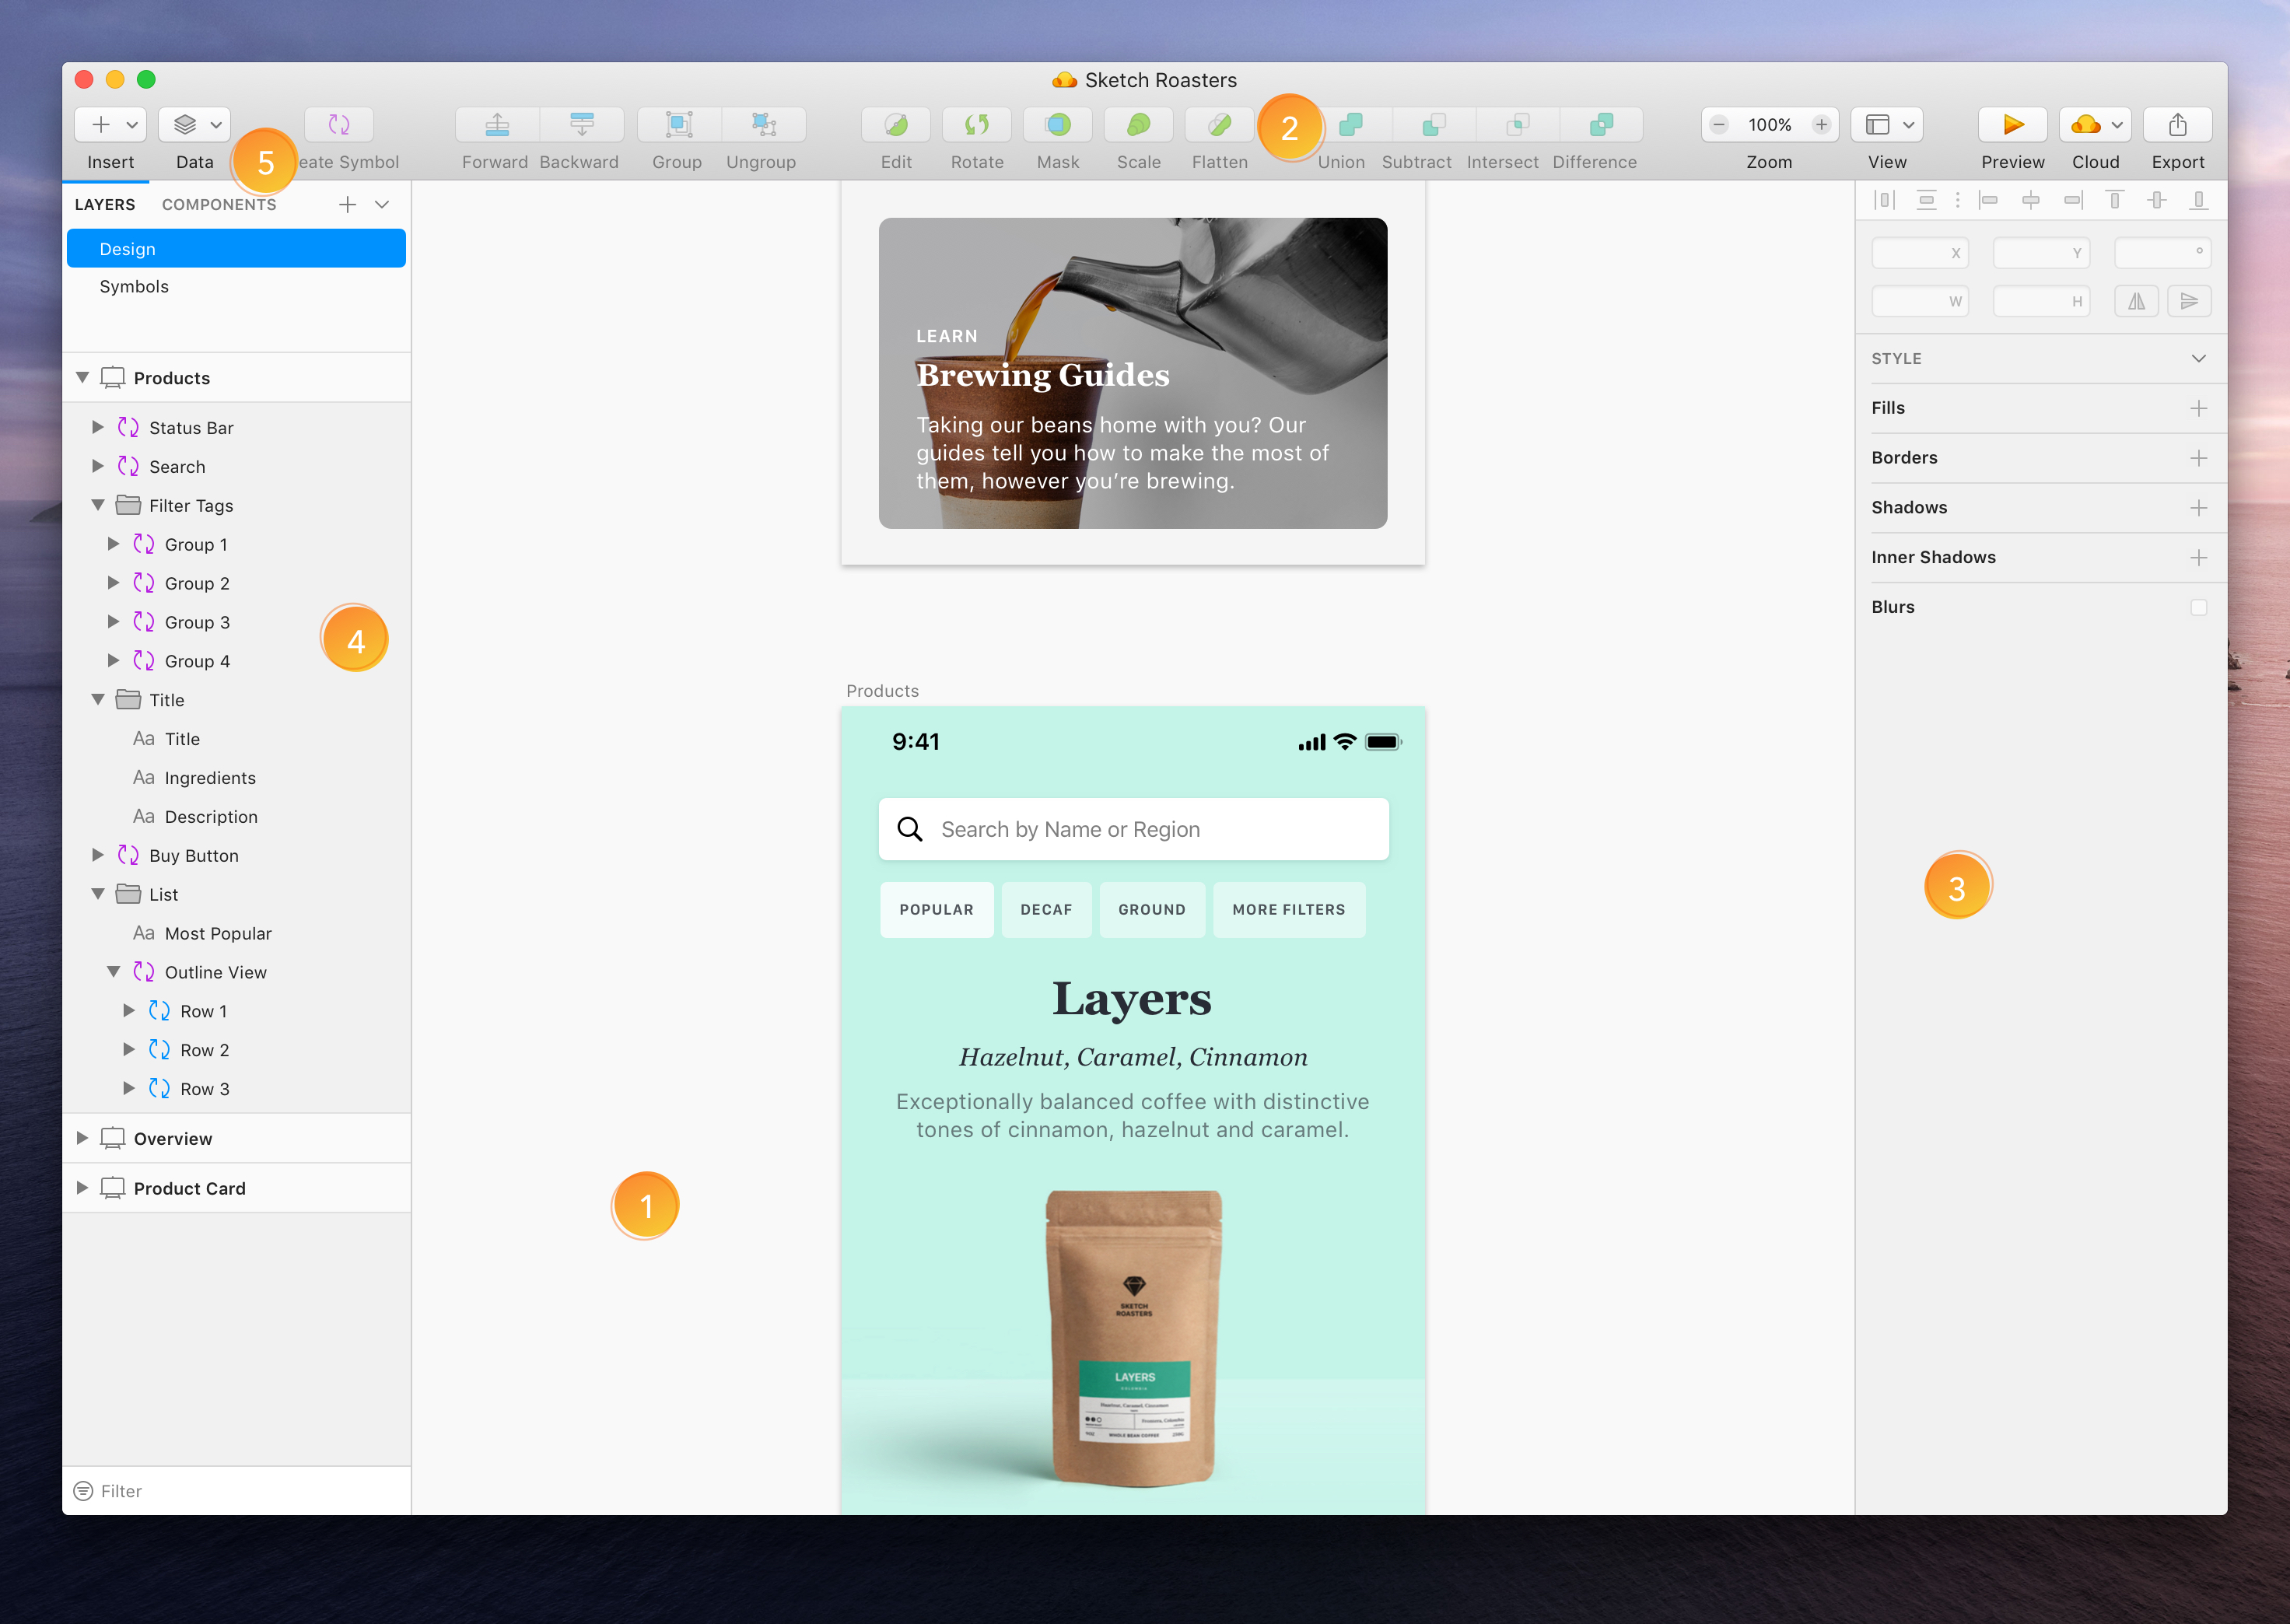This screenshot has height=1624, width=2290.
Task: Enable the Blurs checkbox
Action: (2198, 607)
